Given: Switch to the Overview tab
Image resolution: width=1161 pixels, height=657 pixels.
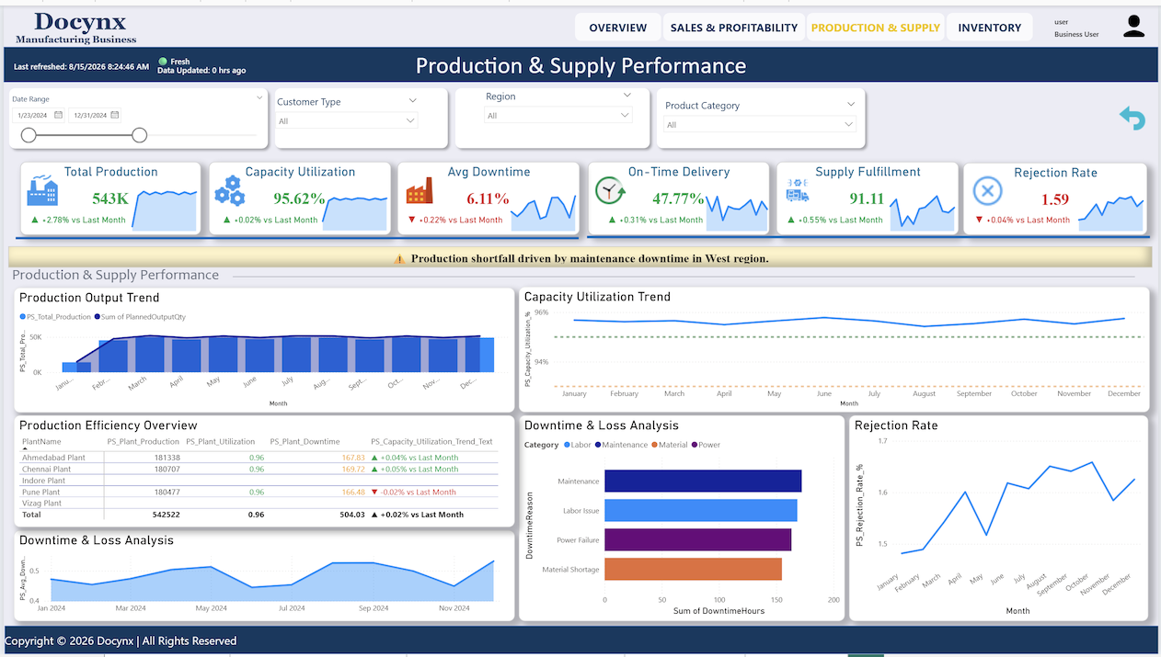Looking at the screenshot, I should point(618,28).
